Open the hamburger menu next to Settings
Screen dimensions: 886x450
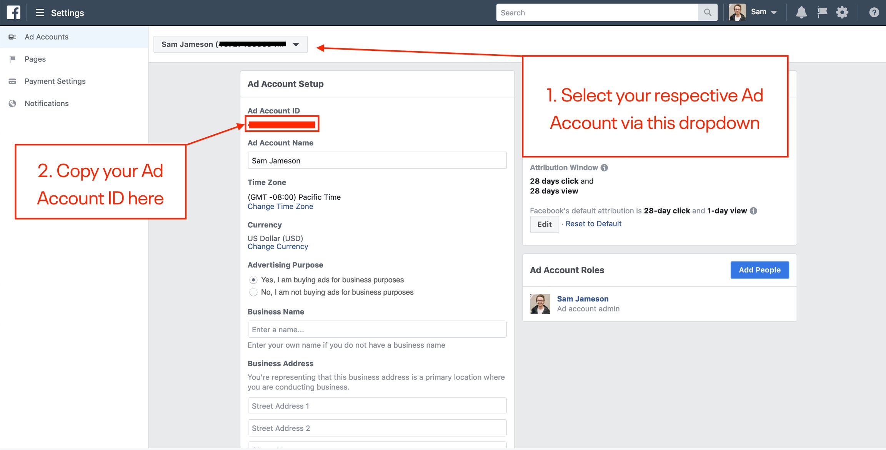40,13
